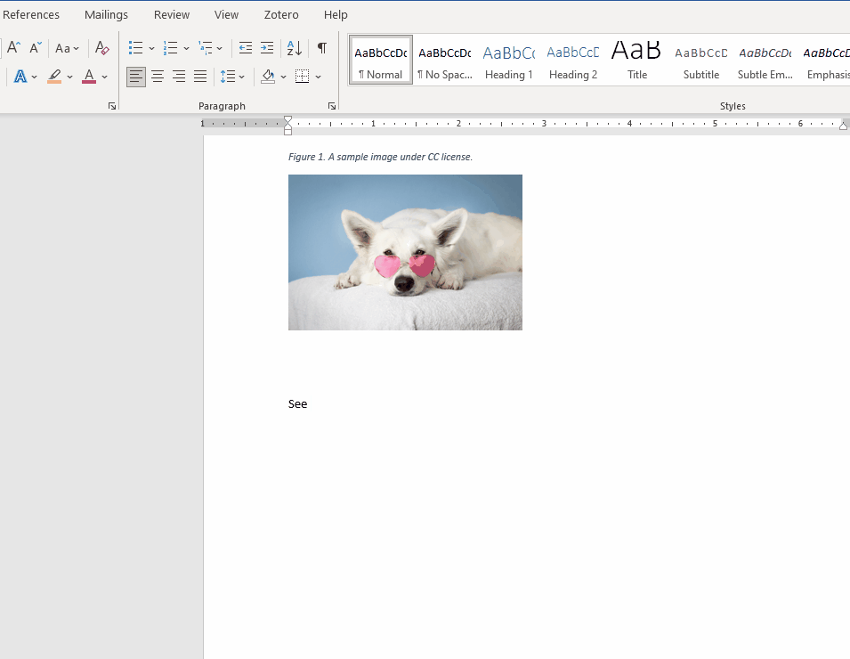Screen dimensions: 850x659
Task: Apply red font color
Action: [89, 77]
